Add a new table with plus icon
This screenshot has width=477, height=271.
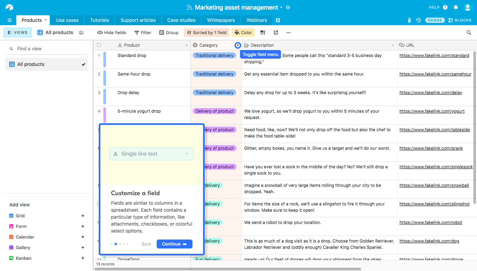[278, 20]
